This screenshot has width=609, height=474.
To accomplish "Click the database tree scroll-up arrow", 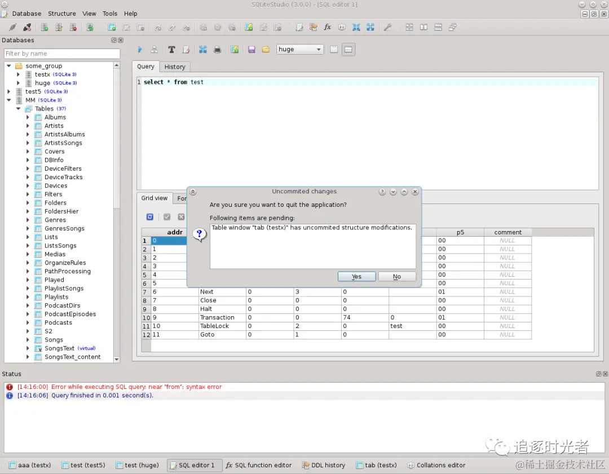I will click(117, 65).
